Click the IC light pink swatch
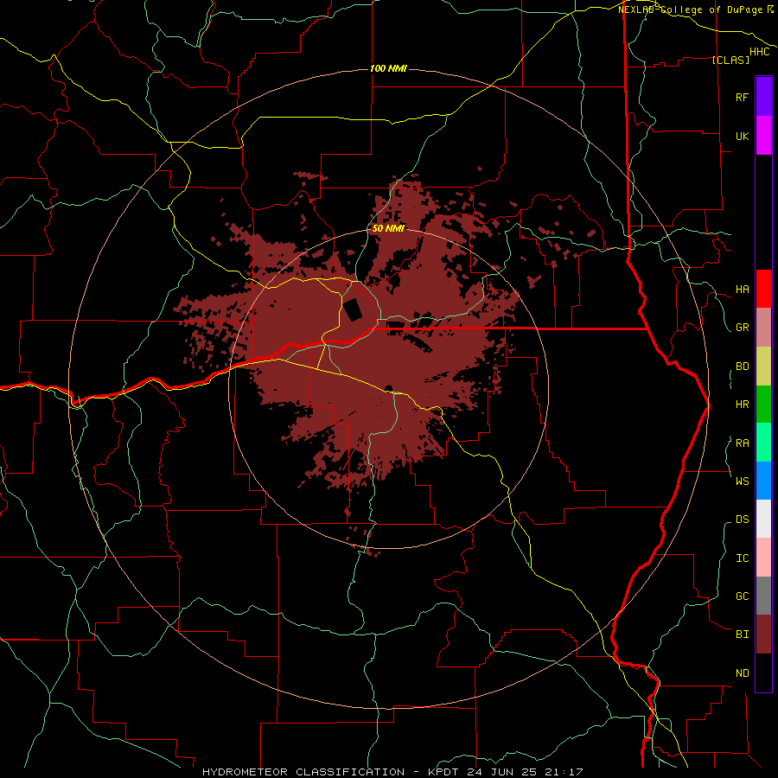 (x=763, y=558)
